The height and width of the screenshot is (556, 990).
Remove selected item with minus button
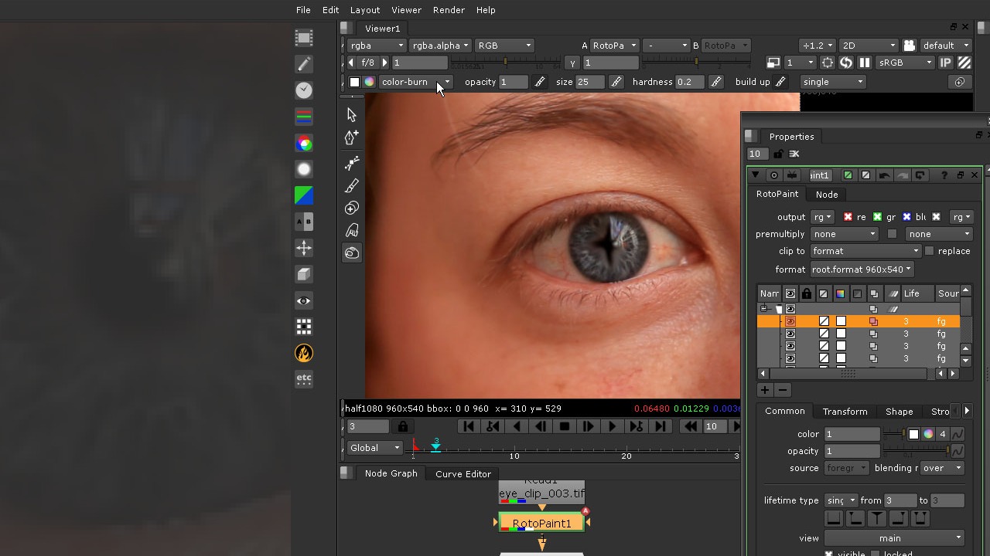tap(783, 391)
